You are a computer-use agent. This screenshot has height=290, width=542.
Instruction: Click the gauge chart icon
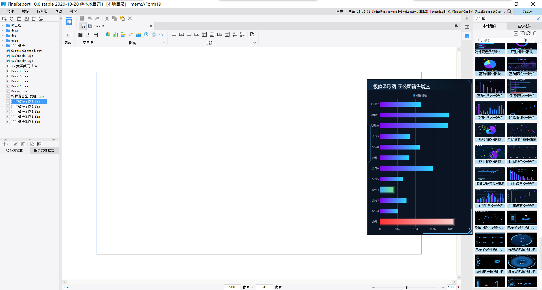click(x=146, y=34)
